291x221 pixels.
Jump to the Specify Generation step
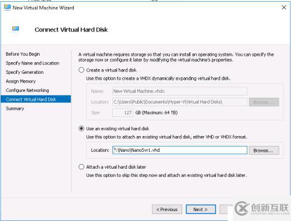(24, 72)
